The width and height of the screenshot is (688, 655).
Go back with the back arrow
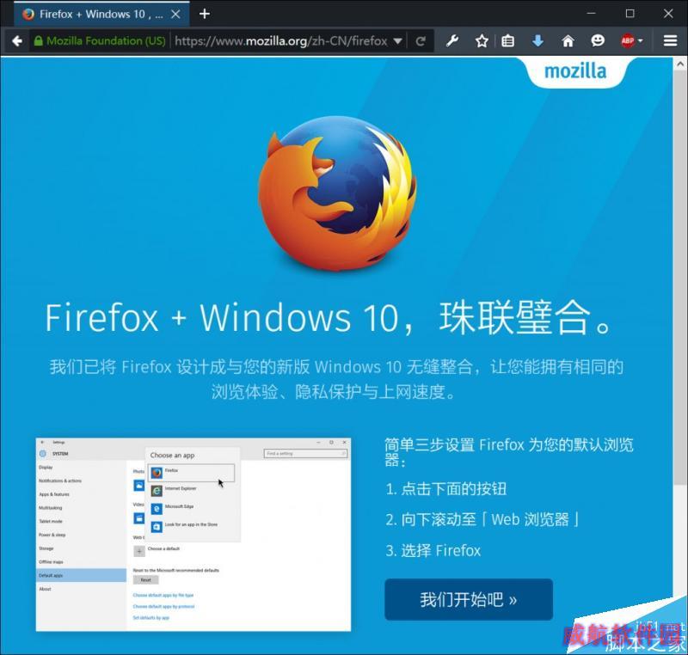[x=17, y=40]
